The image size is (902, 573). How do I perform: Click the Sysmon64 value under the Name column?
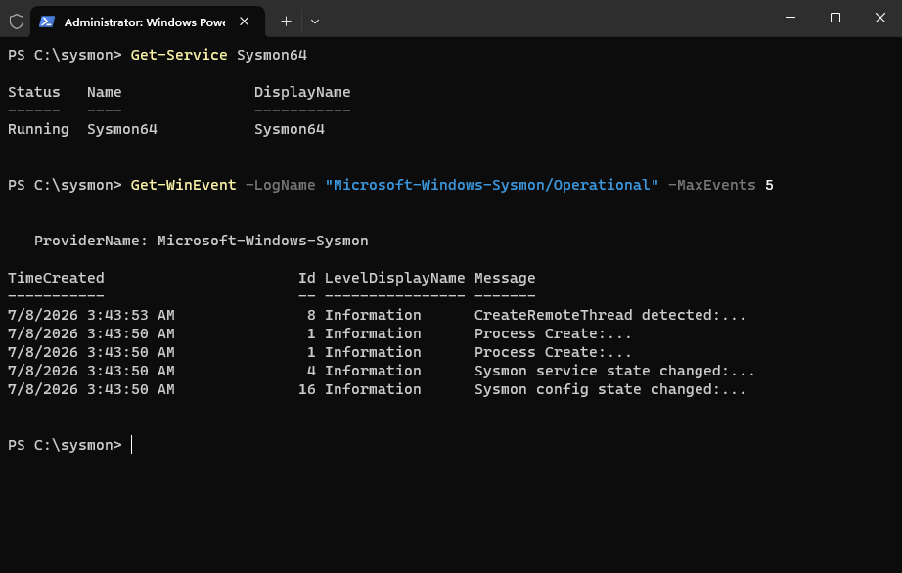click(122, 130)
